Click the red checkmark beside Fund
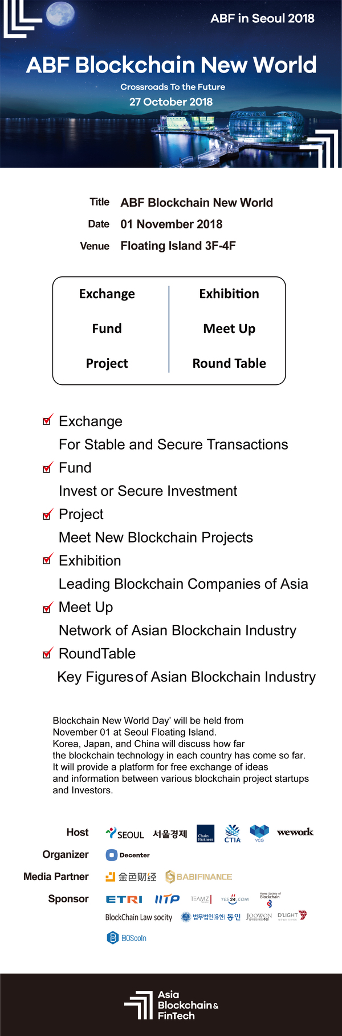Viewport: 342px width, 1036px height. coord(48,467)
